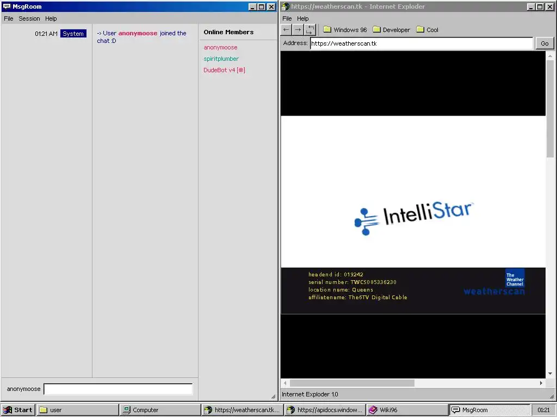Open the Start menu
This screenshot has width=557, height=417.
18,410
